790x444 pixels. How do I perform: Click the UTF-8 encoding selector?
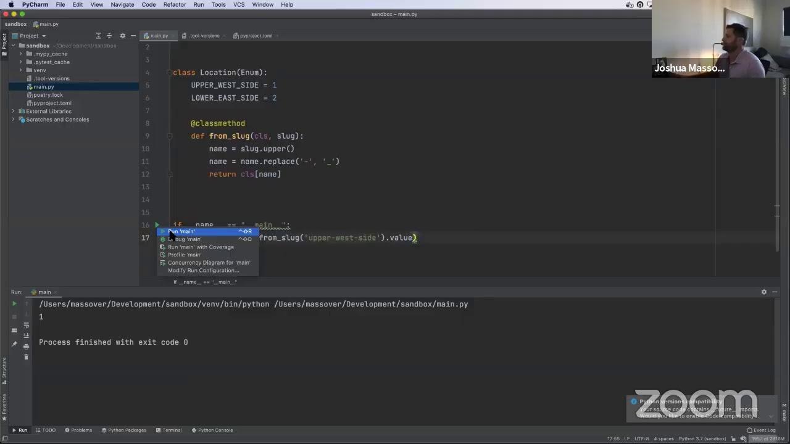pos(642,439)
